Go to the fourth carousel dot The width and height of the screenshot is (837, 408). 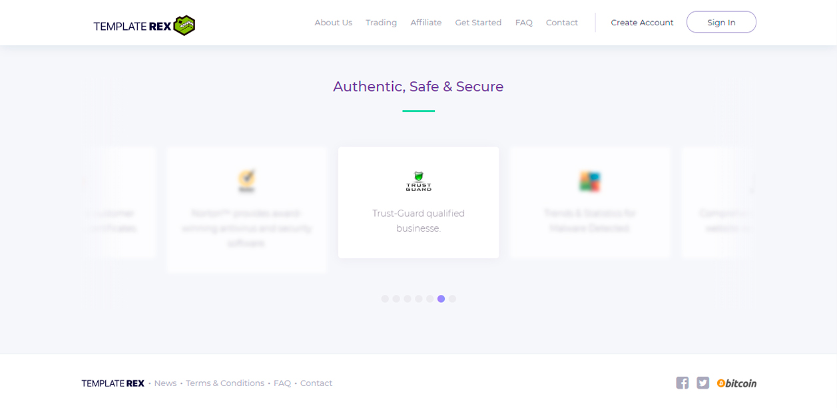click(x=419, y=299)
